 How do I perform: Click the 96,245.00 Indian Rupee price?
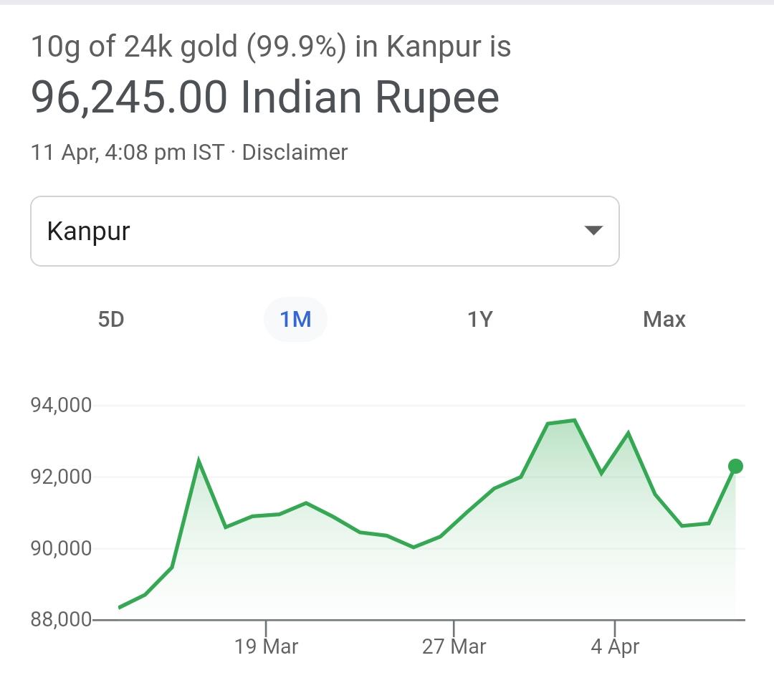coord(265,97)
